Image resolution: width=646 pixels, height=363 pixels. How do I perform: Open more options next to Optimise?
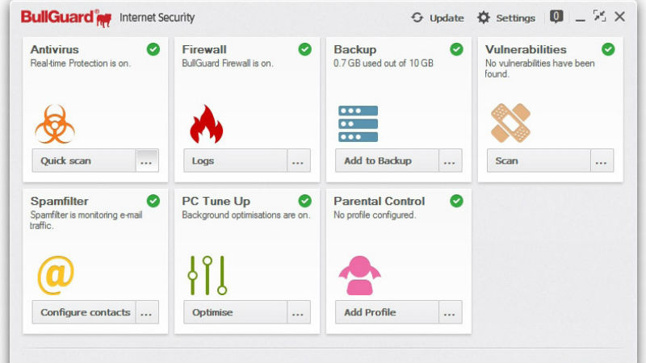click(x=298, y=312)
